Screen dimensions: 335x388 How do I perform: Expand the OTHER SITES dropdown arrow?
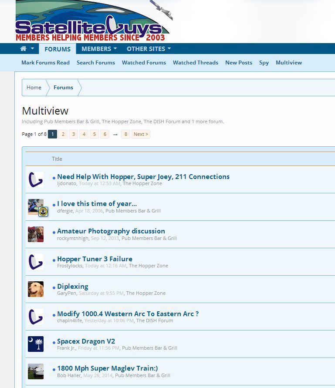pos(169,48)
